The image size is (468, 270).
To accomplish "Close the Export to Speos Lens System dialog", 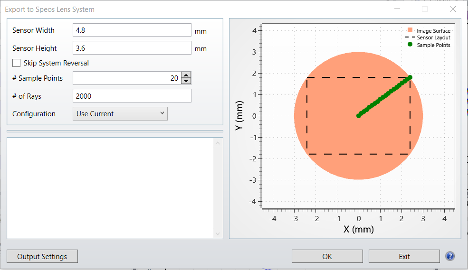I will [x=452, y=9].
